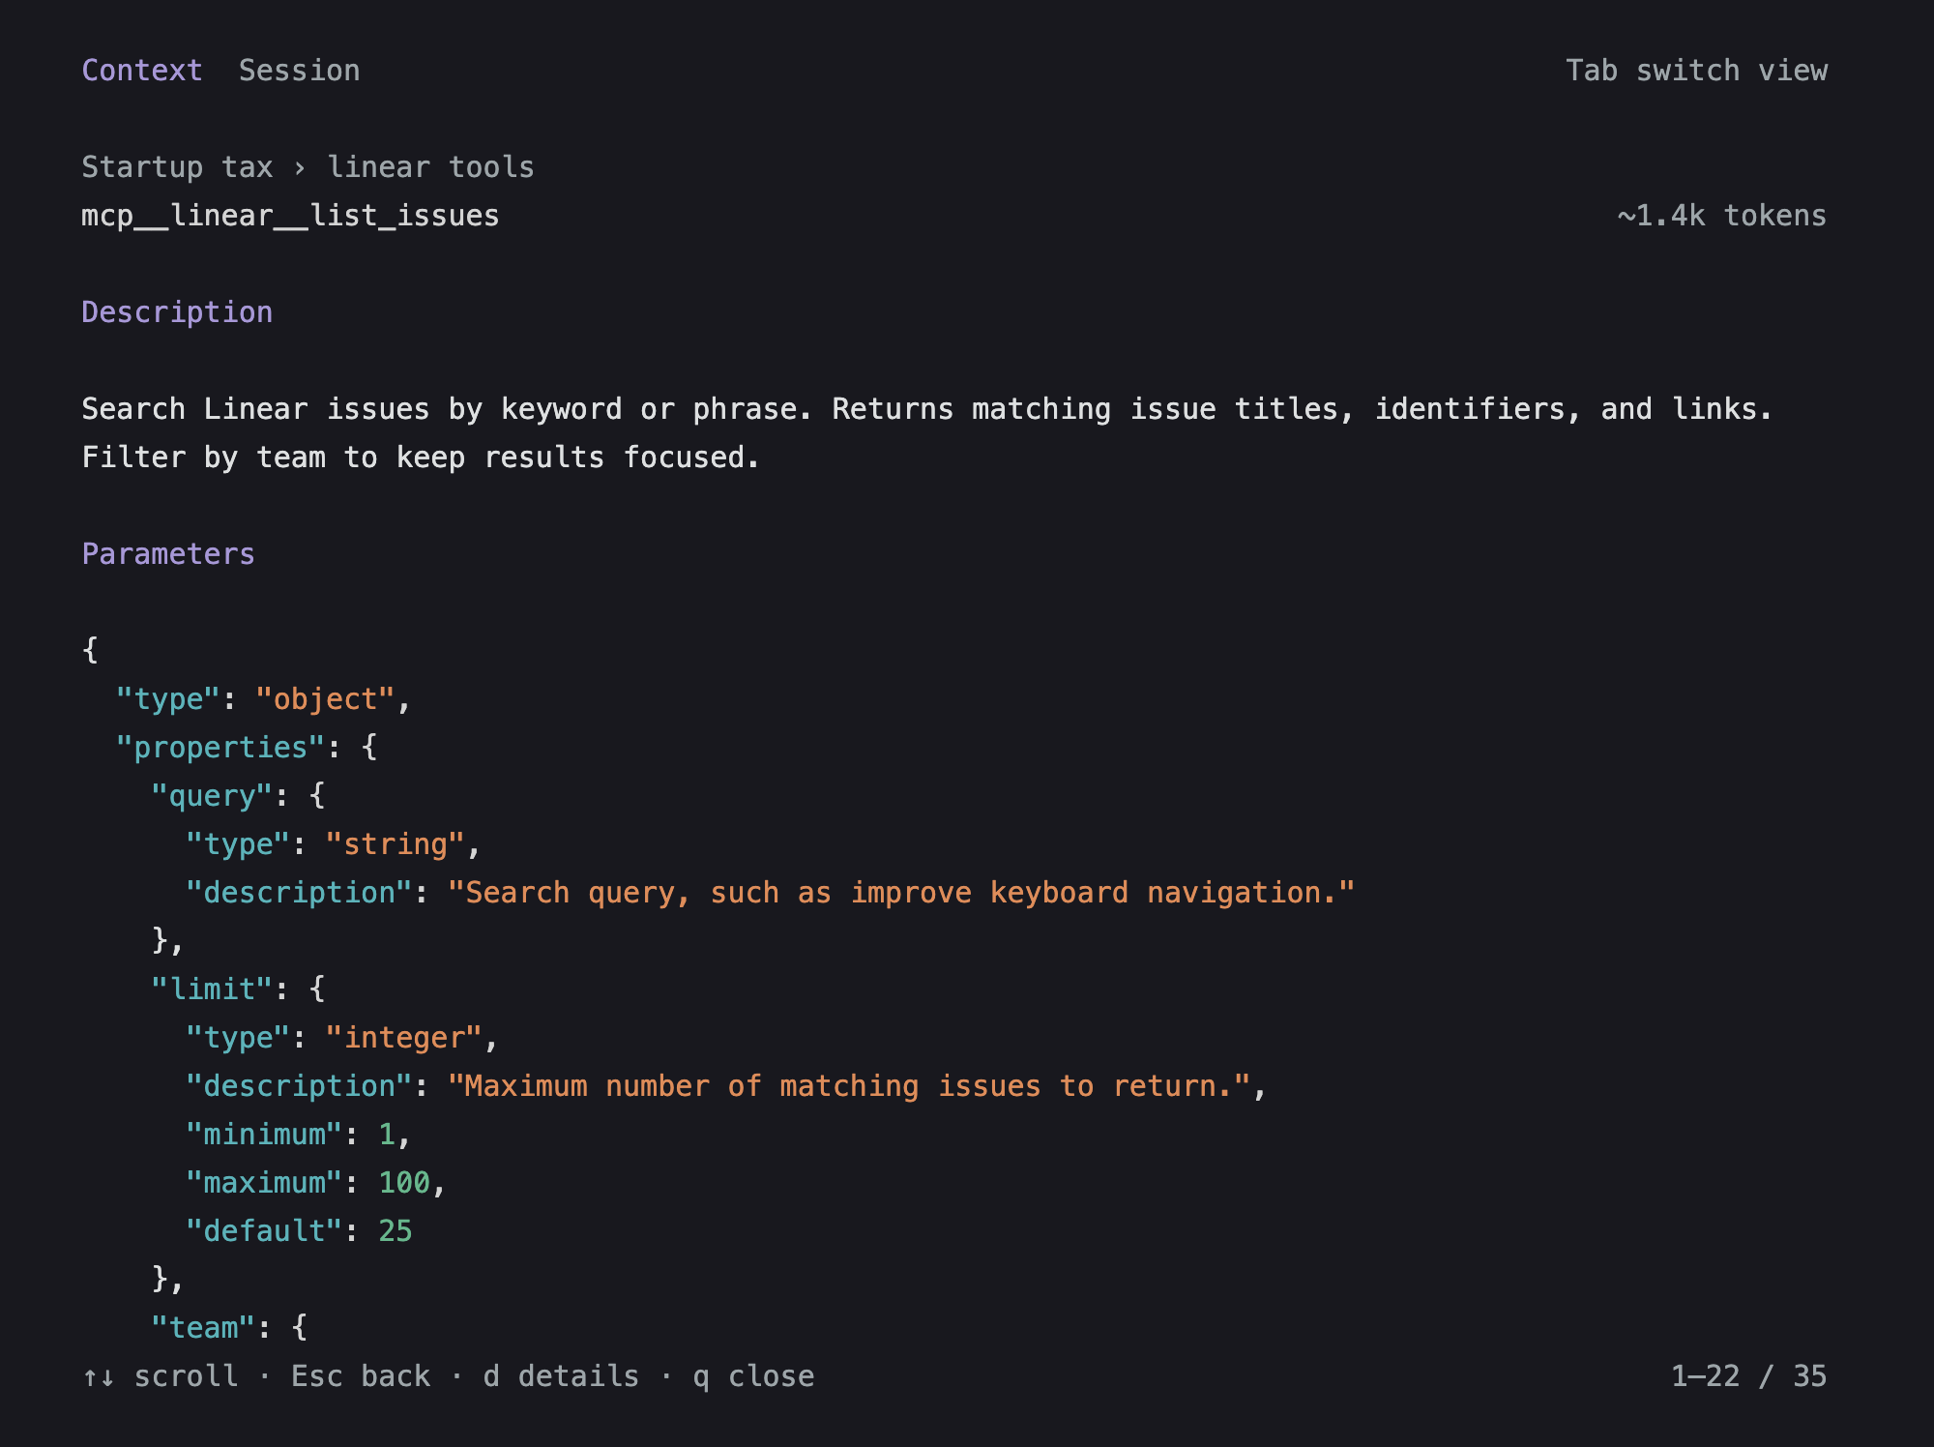Open the linear tools breadcrumb

(x=430, y=167)
